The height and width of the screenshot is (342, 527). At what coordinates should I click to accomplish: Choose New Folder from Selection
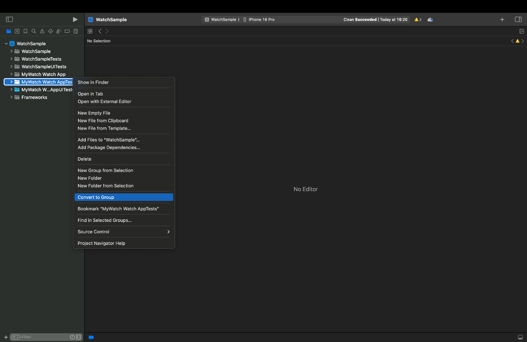(x=124, y=186)
